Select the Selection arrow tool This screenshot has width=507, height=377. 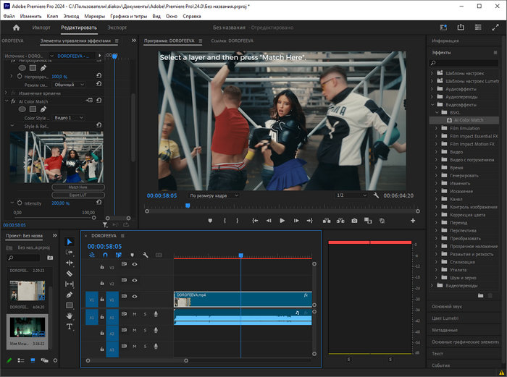[70, 242]
